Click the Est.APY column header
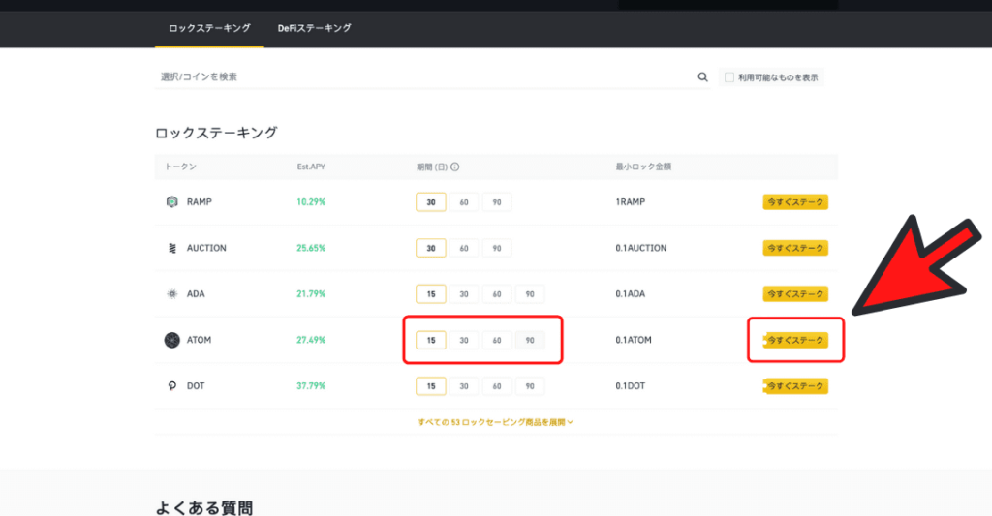Screen dimensions: 992x516 pos(311,167)
